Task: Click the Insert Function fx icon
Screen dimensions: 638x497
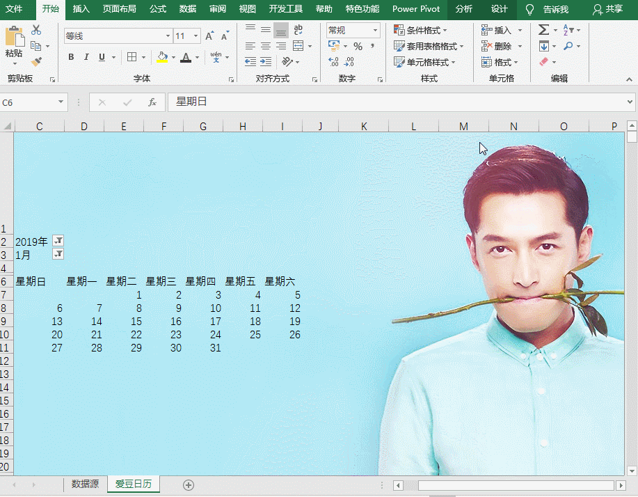Action: (152, 102)
